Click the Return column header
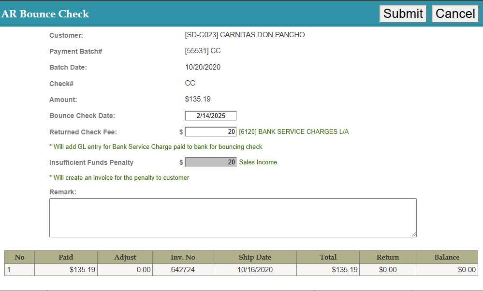This screenshot has width=483, height=291. pos(388,257)
